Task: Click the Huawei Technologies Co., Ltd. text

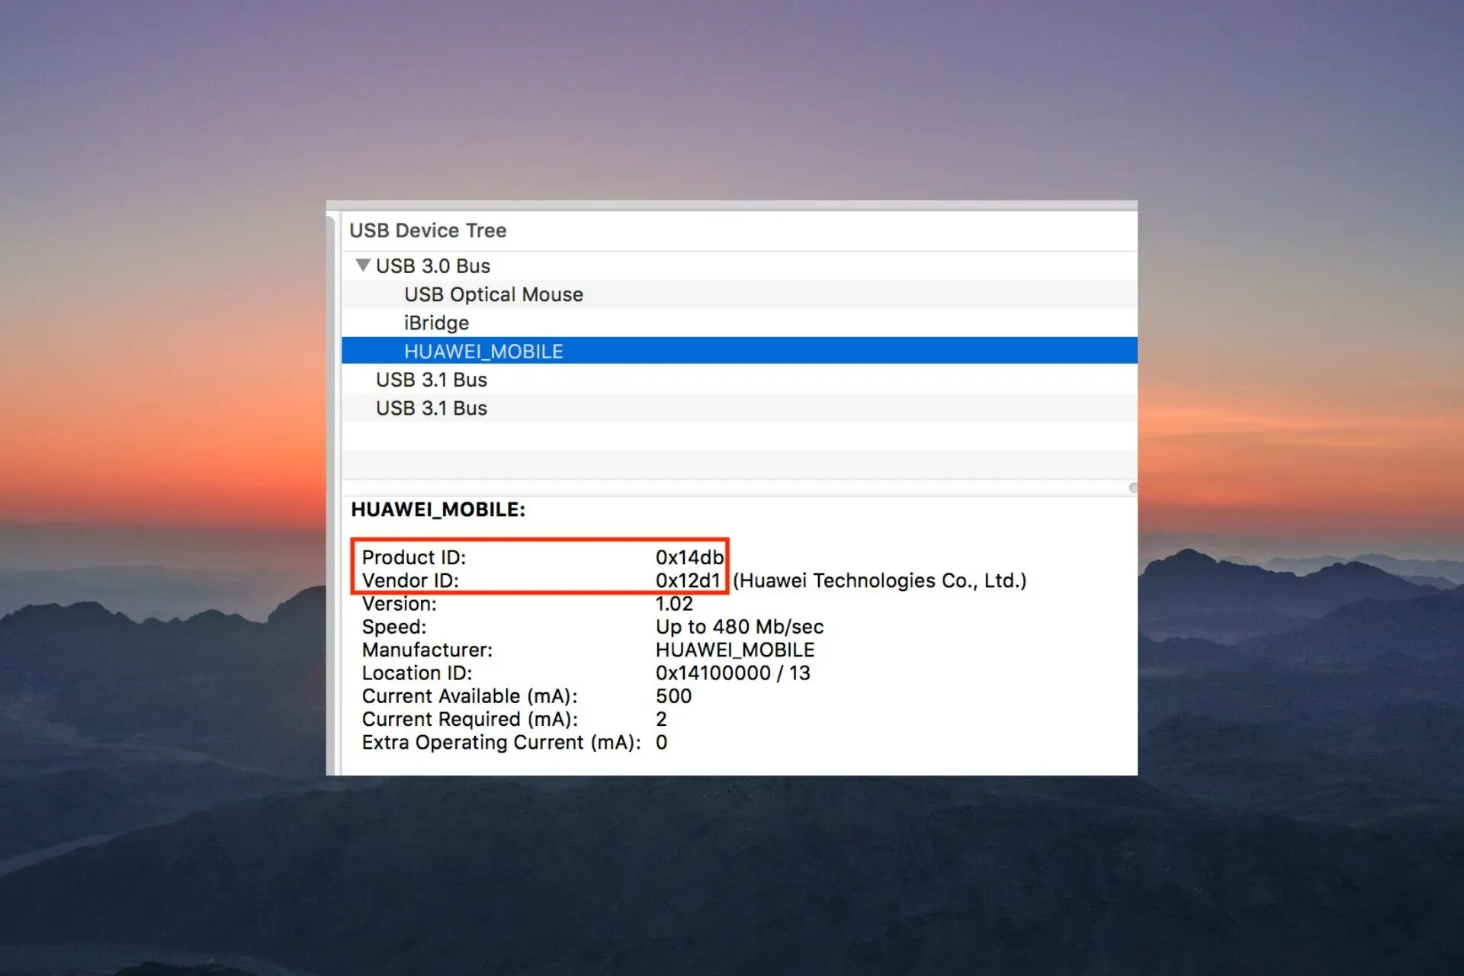Action: click(x=880, y=580)
